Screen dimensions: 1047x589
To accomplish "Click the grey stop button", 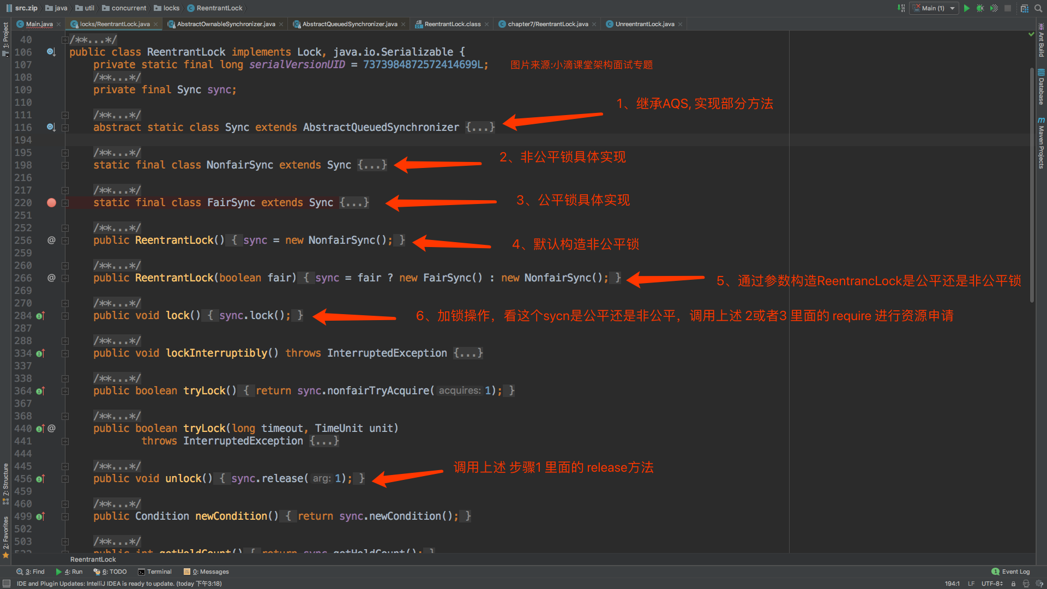I will [1008, 8].
